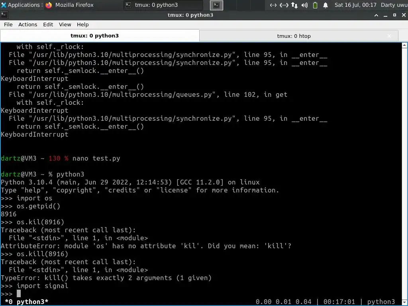Click the scrollbar down arrow
This screenshot has width=408, height=306.
(x=404, y=302)
